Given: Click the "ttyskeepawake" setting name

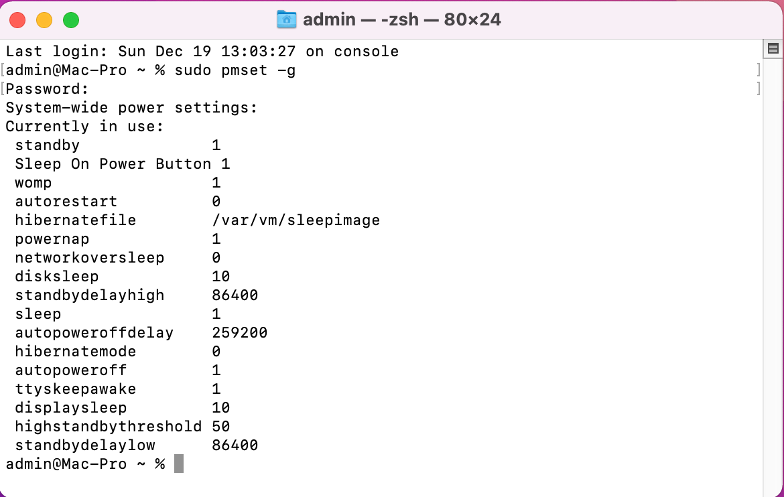Looking at the screenshot, I should tap(75, 389).
